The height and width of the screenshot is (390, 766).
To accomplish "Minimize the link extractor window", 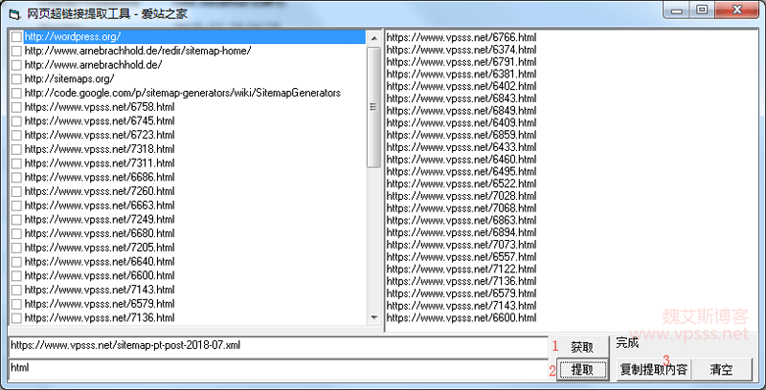I will [x=679, y=11].
